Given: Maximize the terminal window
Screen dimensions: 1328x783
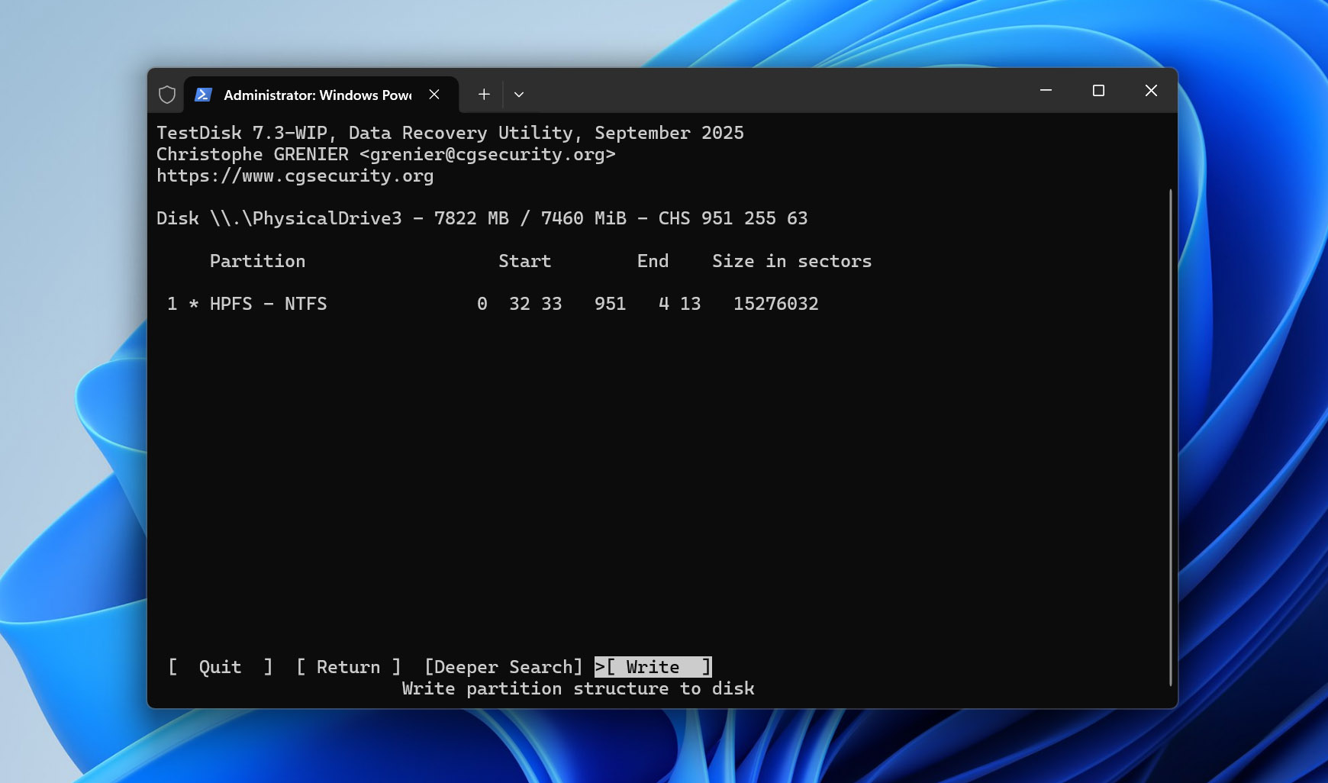Looking at the screenshot, I should [1098, 90].
